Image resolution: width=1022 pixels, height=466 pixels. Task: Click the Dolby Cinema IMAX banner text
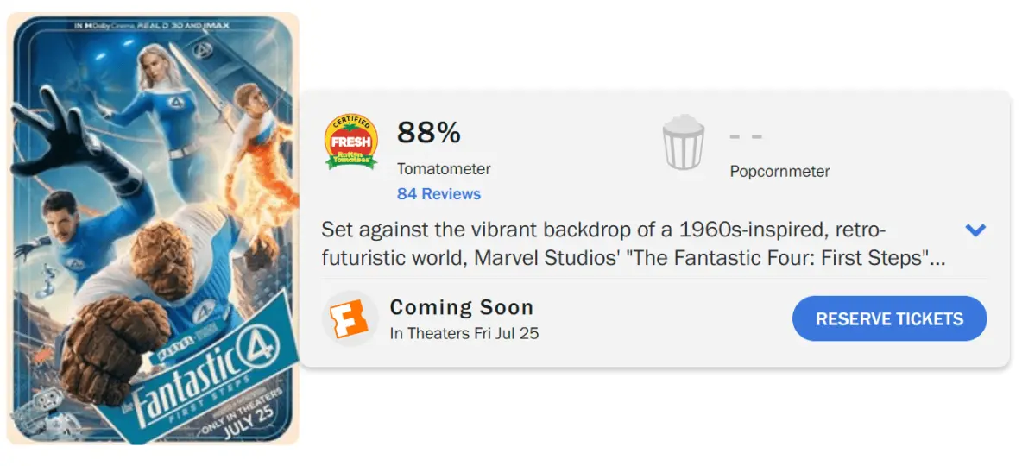153,25
